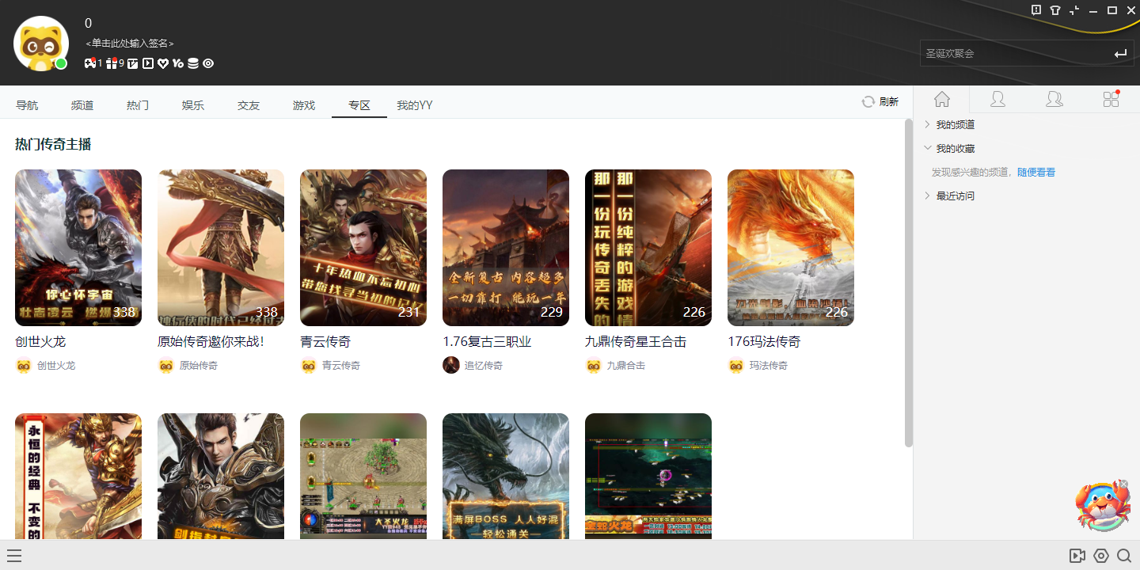Open the skin changer shirt icon
The image size is (1140, 570).
tap(1055, 10)
